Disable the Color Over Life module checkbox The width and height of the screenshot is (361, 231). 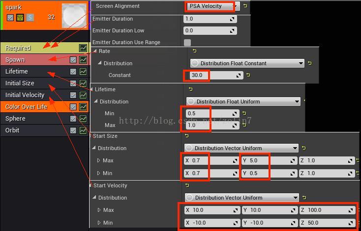(x=73, y=107)
